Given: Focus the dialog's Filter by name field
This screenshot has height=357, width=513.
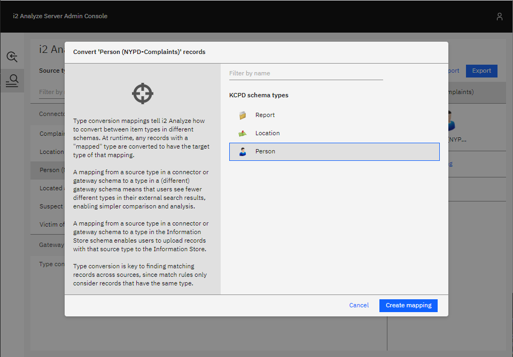Looking at the screenshot, I should click(306, 73).
